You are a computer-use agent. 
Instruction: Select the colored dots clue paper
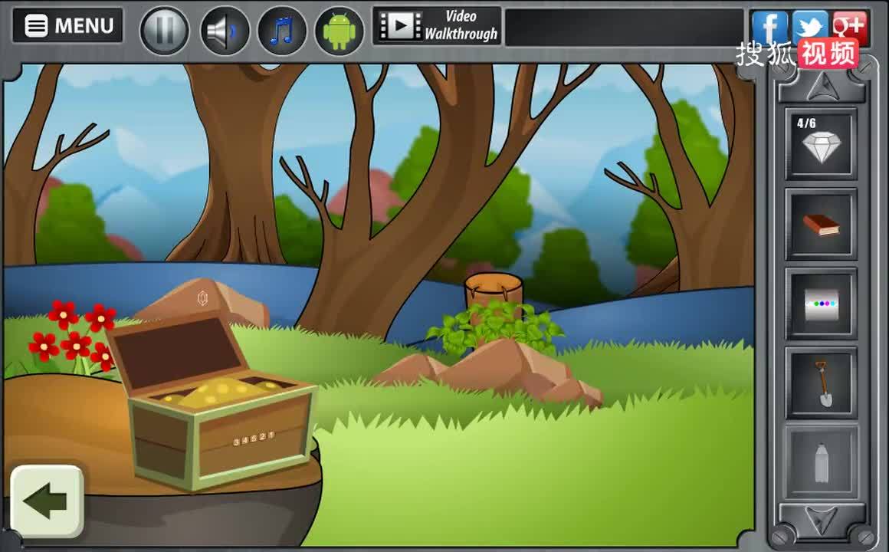821,304
